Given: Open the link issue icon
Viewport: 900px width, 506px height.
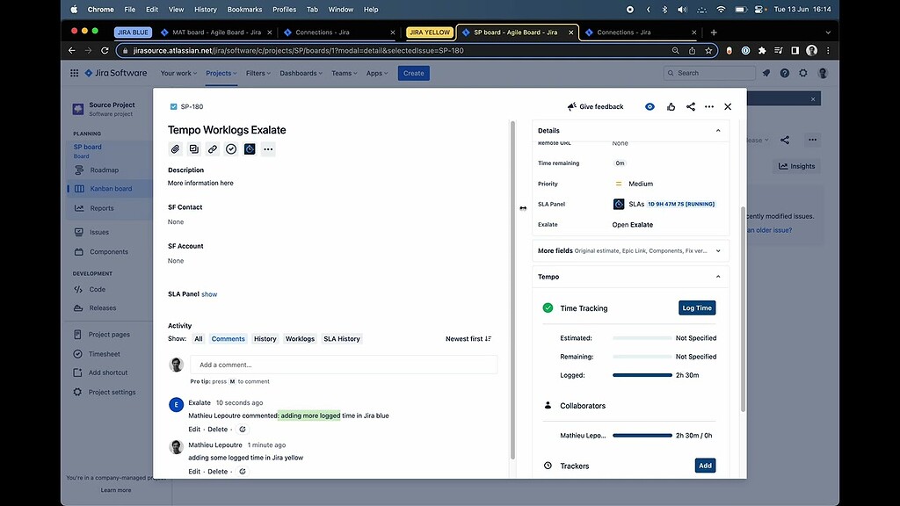Looking at the screenshot, I should 212,149.
